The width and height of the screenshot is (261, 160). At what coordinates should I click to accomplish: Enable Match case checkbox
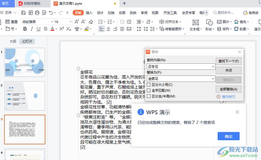point(149,84)
